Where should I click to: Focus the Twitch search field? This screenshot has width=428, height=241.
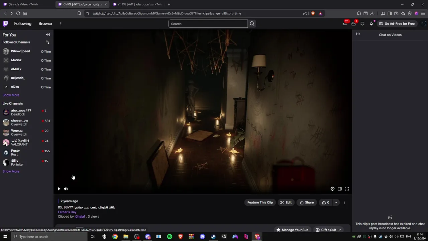coord(208,24)
